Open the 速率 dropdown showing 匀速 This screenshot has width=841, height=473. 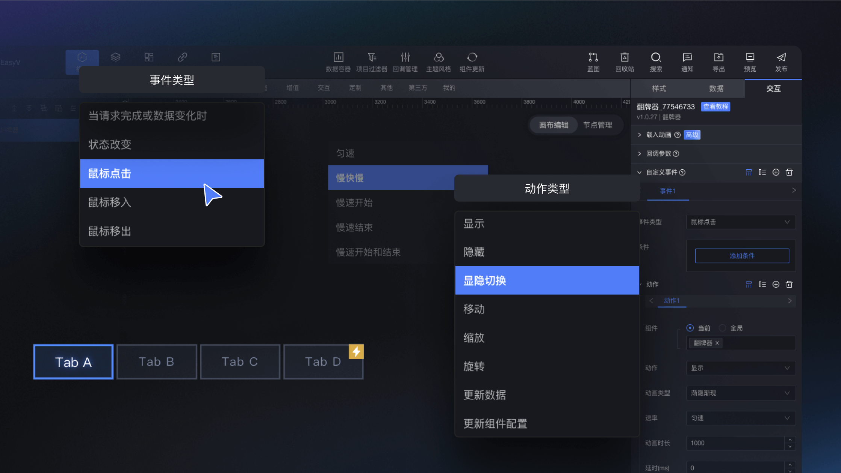741,418
